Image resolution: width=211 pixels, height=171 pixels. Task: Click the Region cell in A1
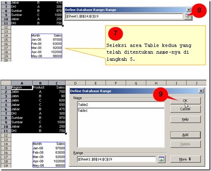coord(22,88)
